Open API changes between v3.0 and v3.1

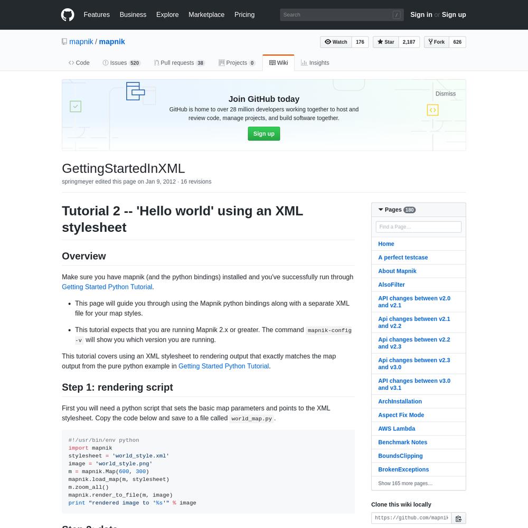[x=414, y=384]
